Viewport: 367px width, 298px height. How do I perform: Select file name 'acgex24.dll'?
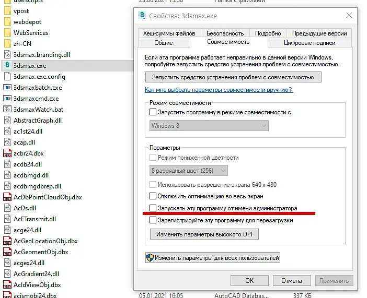pos(29,263)
